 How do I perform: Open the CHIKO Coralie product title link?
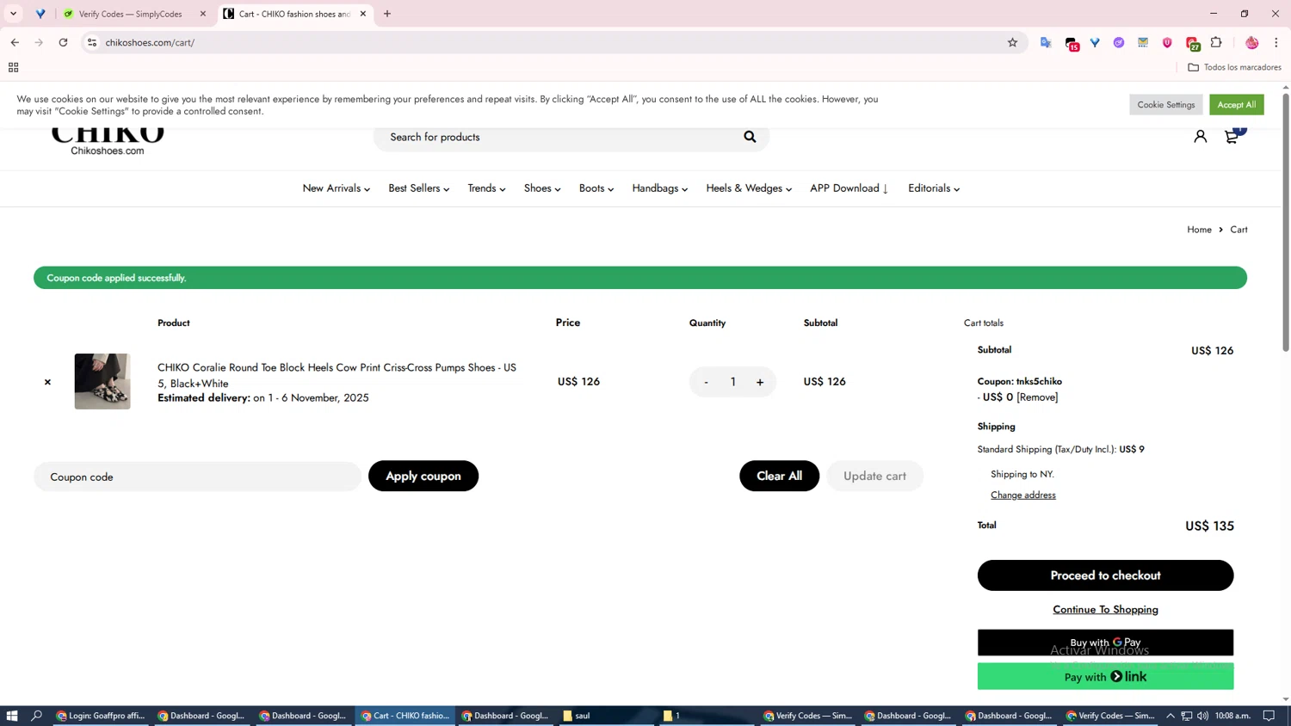337,375
